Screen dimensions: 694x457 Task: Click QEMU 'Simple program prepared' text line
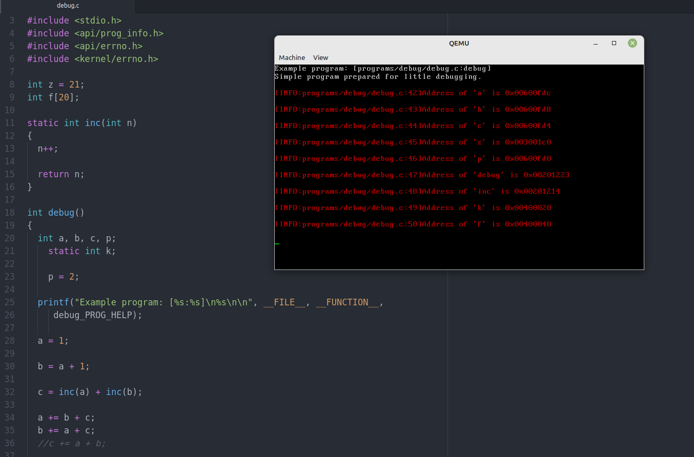[x=378, y=77]
